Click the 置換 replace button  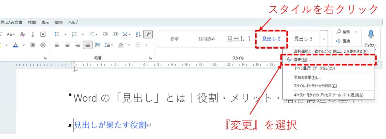tap(343, 41)
